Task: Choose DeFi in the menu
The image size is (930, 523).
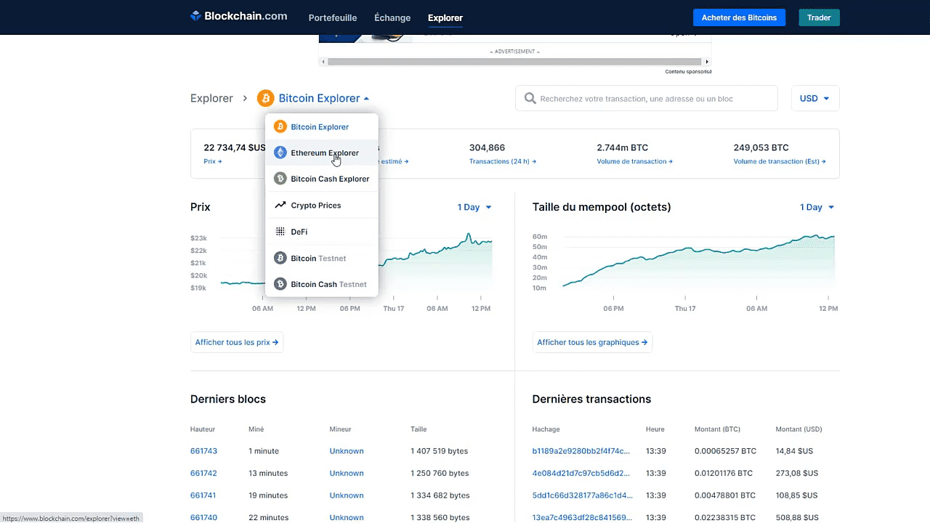Action: tap(322, 232)
